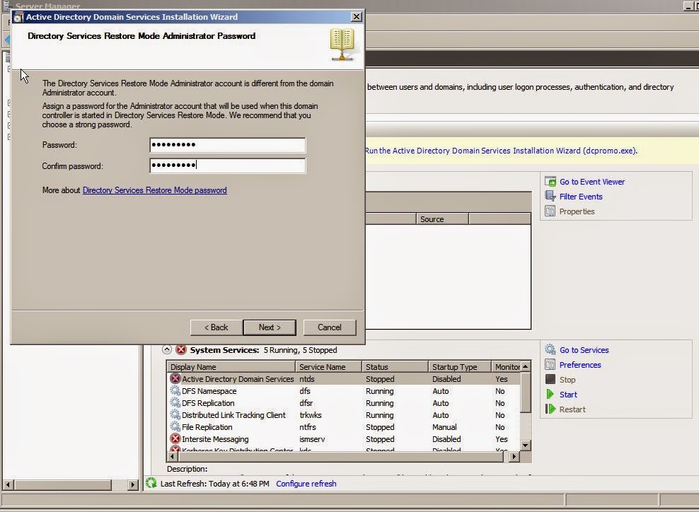Image resolution: width=699 pixels, height=512 pixels.
Task: Click left pane scroll-right arrow
Action: pyautogui.click(x=133, y=484)
